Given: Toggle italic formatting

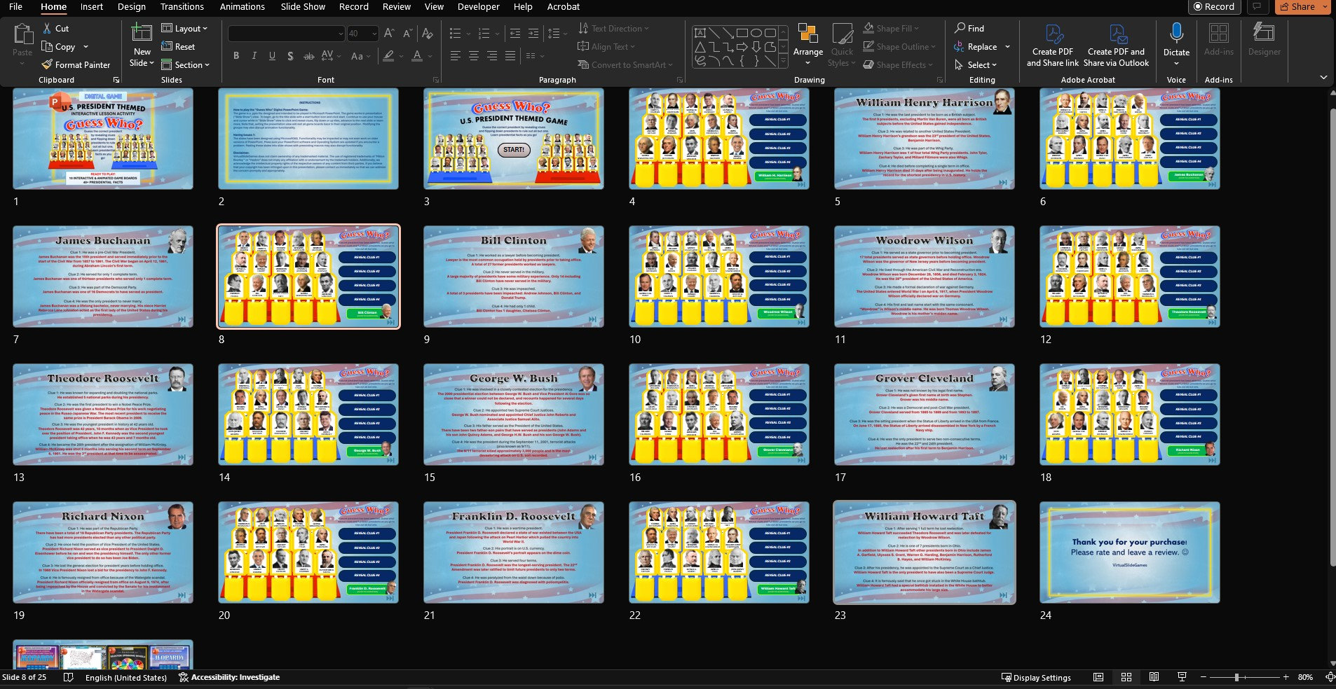Looking at the screenshot, I should pyautogui.click(x=254, y=56).
